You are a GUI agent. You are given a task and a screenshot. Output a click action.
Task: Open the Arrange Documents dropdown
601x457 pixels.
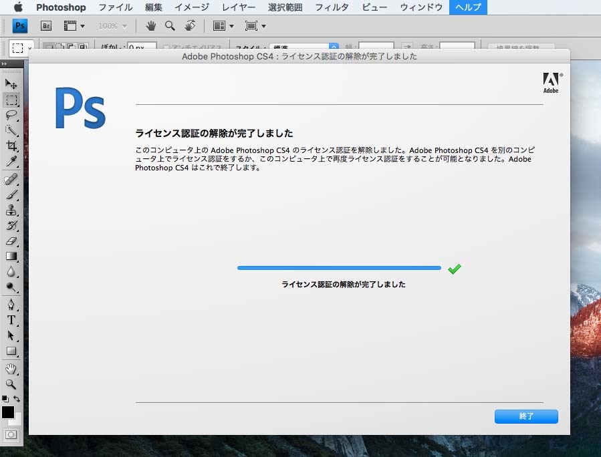(223, 26)
